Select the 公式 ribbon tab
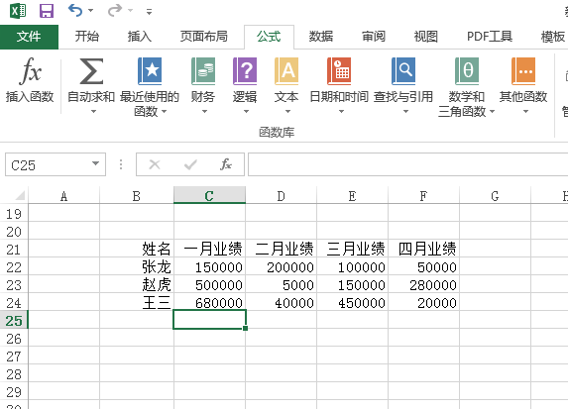The width and height of the screenshot is (568, 409). (269, 37)
